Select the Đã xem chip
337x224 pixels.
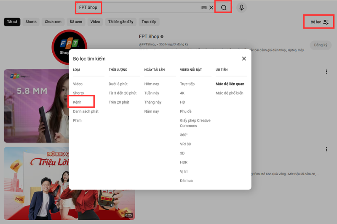pyautogui.click(x=76, y=22)
